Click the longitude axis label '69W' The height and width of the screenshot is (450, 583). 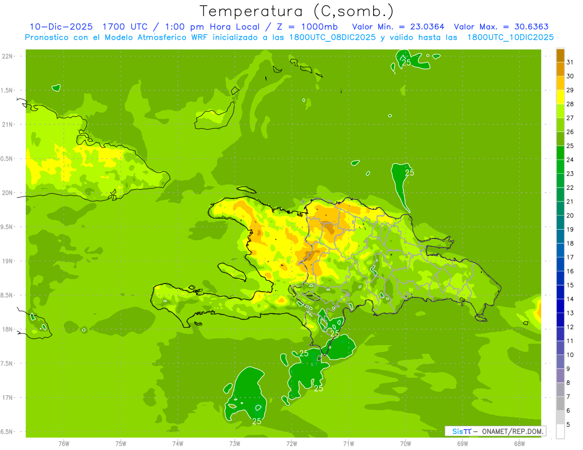(463, 444)
